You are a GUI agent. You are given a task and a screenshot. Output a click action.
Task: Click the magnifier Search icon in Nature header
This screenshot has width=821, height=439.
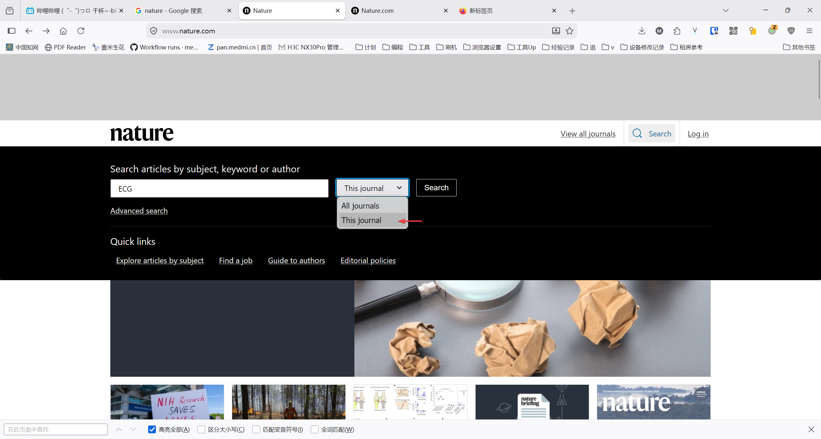pos(637,133)
